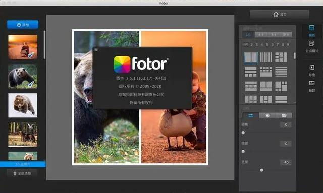Image resolution: width=323 pixels, height=193 pixels.
Task: Adjust the shadow slider handle below 圆角
Action: pos(243,152)
